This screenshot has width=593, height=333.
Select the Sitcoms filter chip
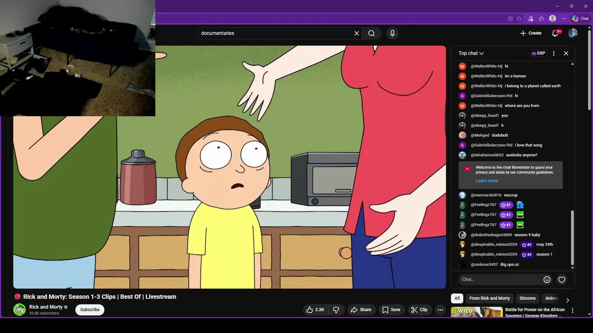(527, 298)
